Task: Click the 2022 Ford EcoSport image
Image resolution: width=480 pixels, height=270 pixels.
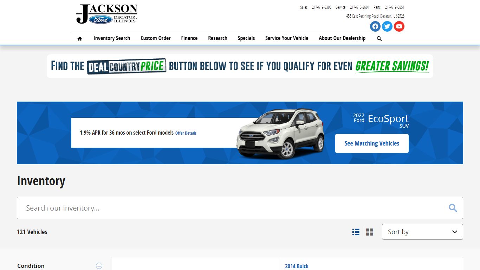Action: [x=280, y=134]
